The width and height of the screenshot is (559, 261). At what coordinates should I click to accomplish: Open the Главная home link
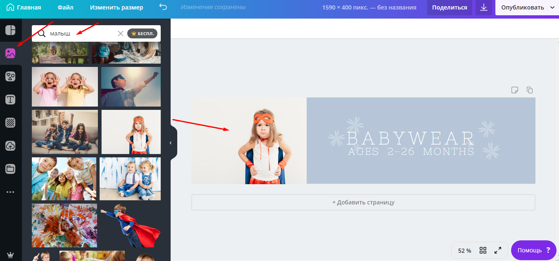tap(24, 7)
